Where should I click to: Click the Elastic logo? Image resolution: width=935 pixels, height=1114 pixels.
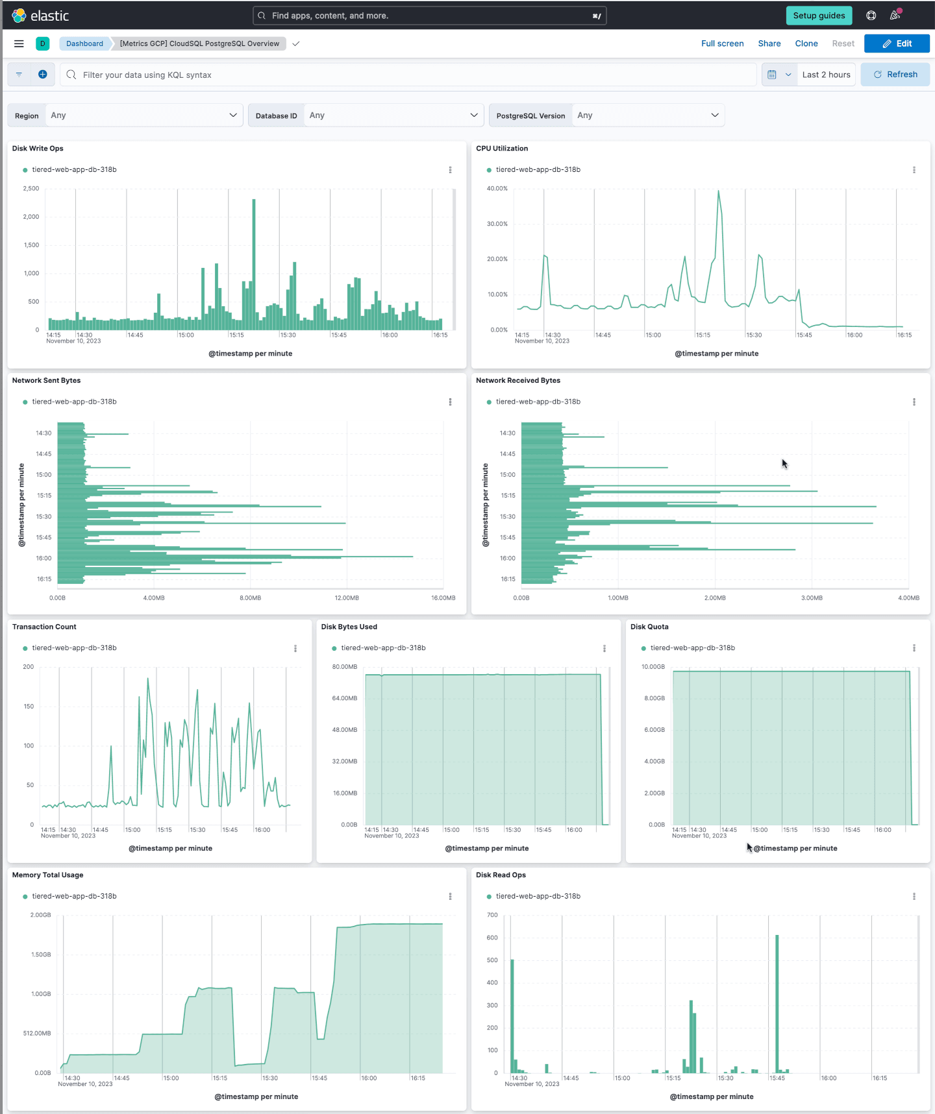[x=40, y=16]
